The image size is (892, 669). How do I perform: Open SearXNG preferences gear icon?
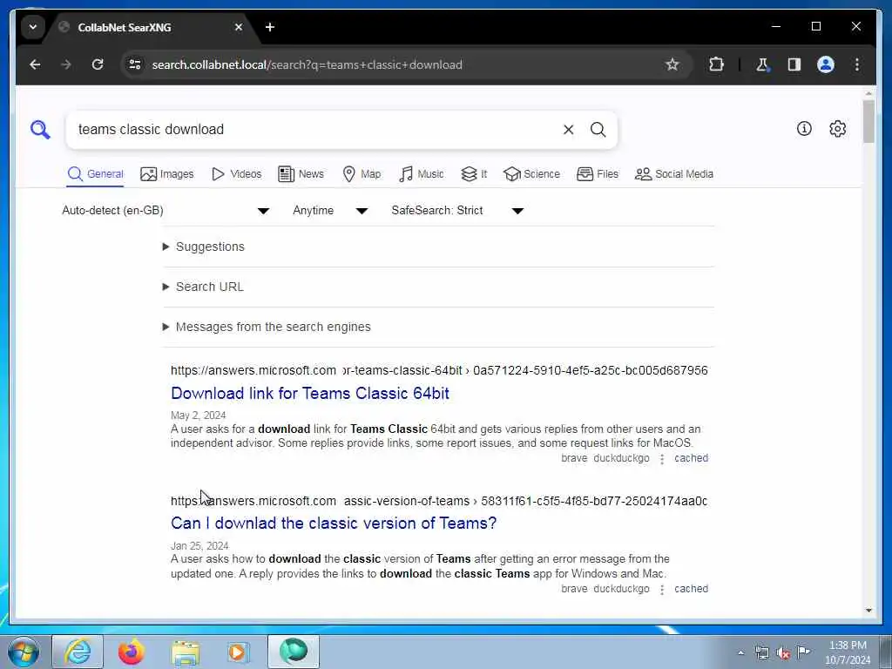pyautogui.click(x=837, y=129)
